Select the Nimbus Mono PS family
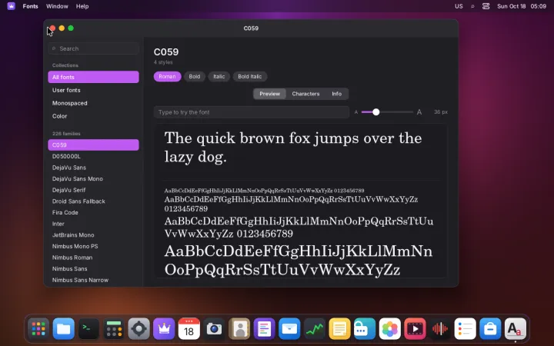The width and height of the screenshot is (554, 346). click(93, 247)
